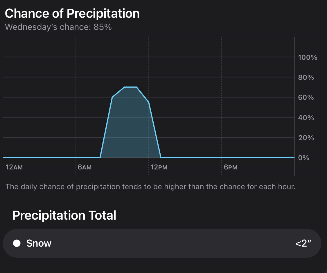The width and height of the screenshot is (327, 273).
Task: Tap the Wednesday's chance 85% subtitle
Action: [58, 27]
